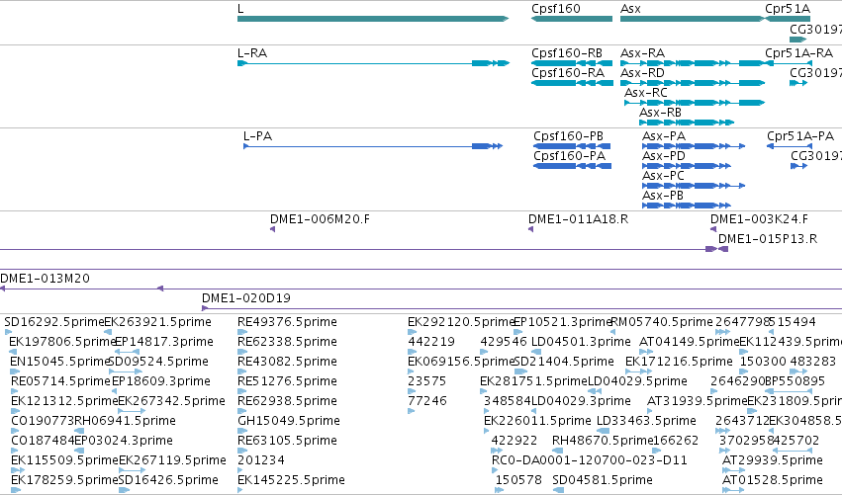Select the Asx-PC protein label
Screen dimensions: 842x495
tap(663, 176)
